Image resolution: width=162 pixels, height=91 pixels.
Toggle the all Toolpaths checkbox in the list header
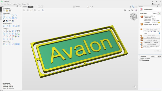[139, 56]
